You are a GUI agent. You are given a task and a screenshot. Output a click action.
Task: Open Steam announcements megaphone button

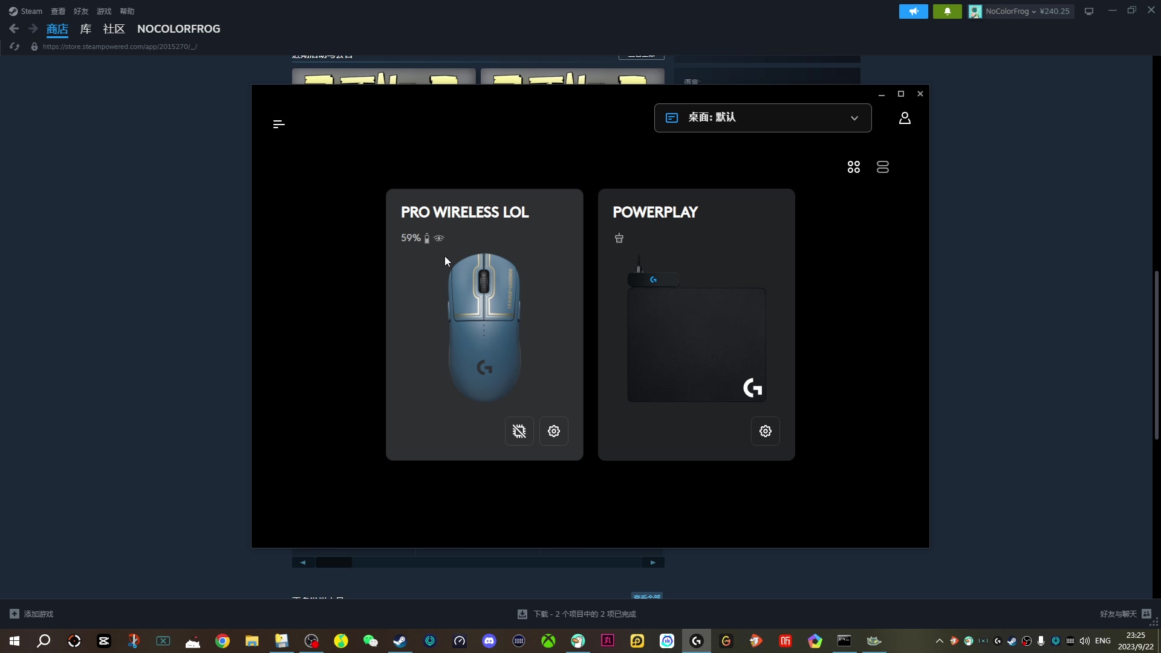click(913, 11)
